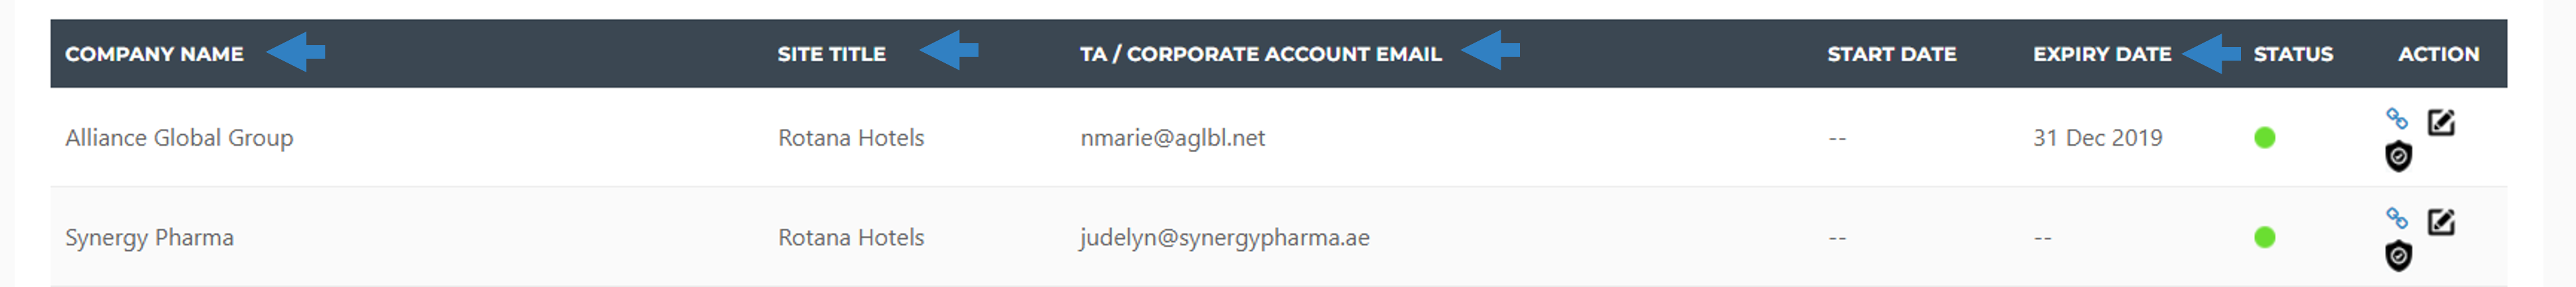Toggle green status dot for Alliance Global Group

pyautogui.click(x=2265, y=138)
